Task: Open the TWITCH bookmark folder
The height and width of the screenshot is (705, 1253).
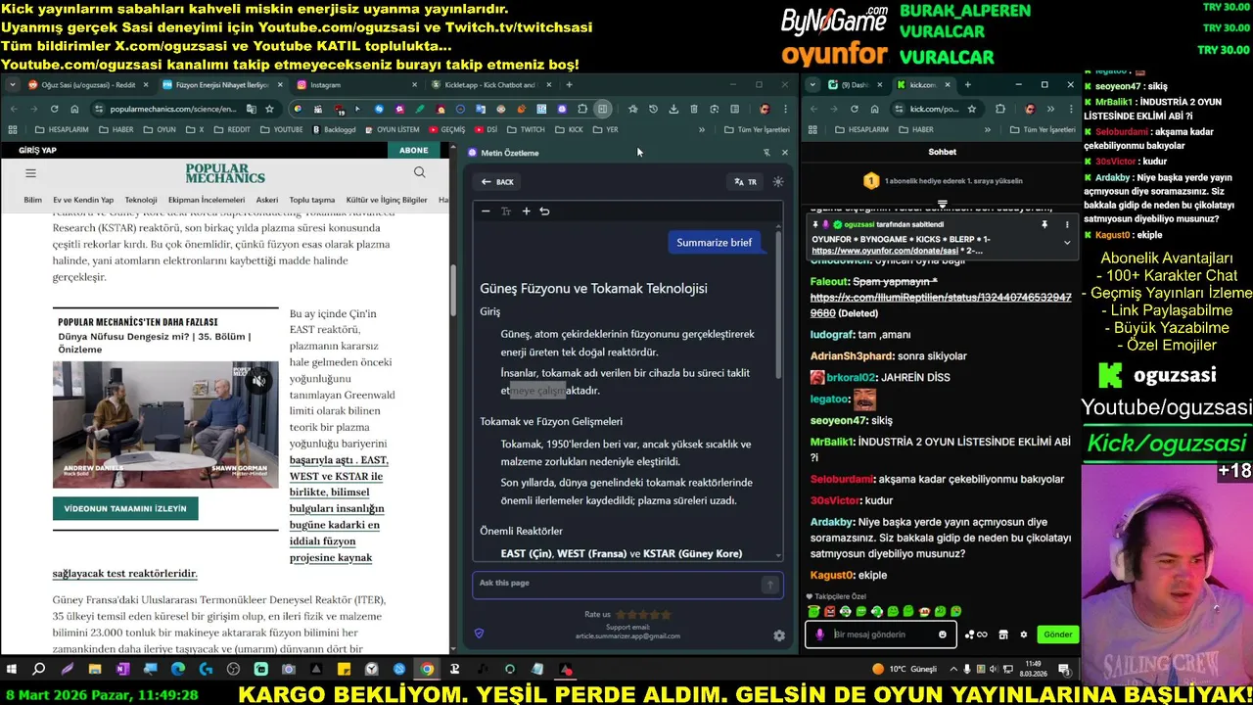Action: (x=526, y=129)
